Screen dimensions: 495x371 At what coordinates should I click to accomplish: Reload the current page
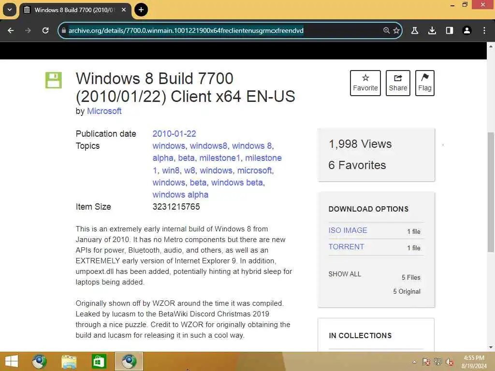coord(45,30)
